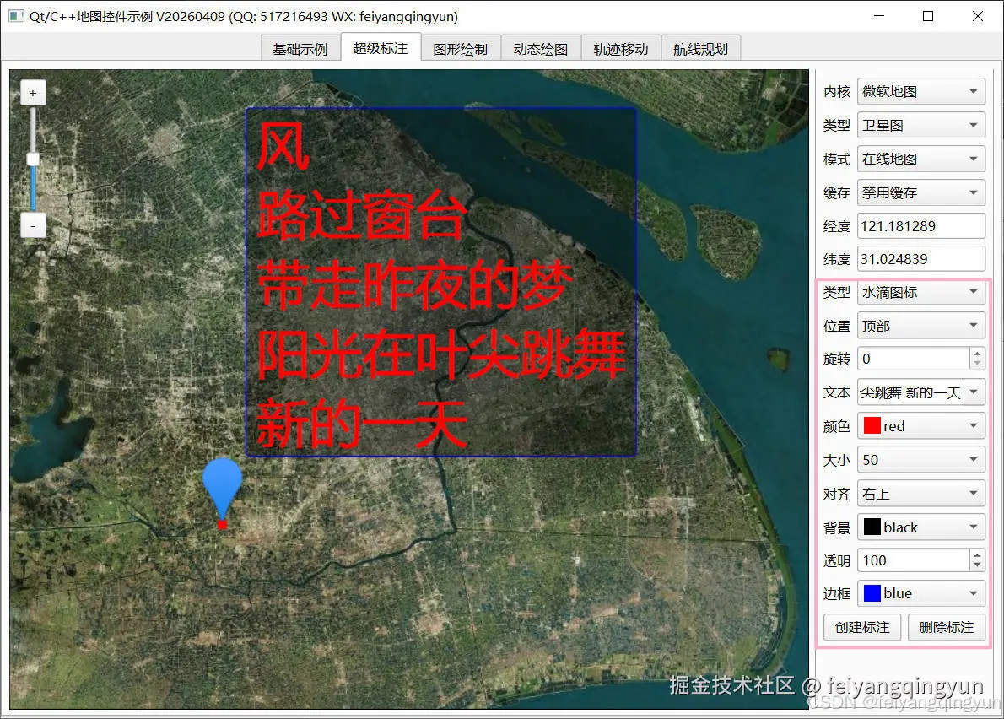1004x719 pixels.
Task: Click the 经度 input field
Action: (x=920, y=226)
